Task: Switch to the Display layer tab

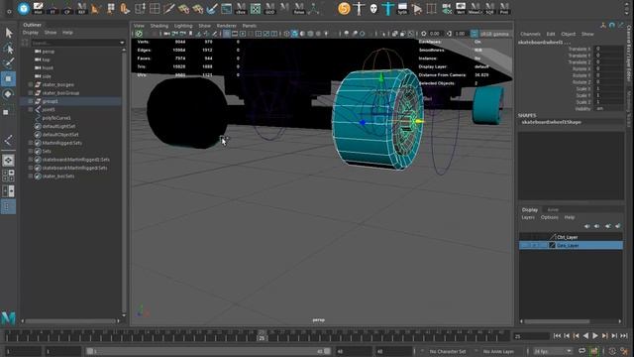Action: click(530, 209)
